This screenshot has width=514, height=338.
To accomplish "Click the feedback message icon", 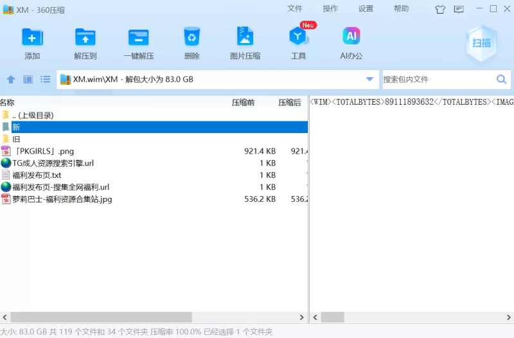I will [x=459, y=9].
